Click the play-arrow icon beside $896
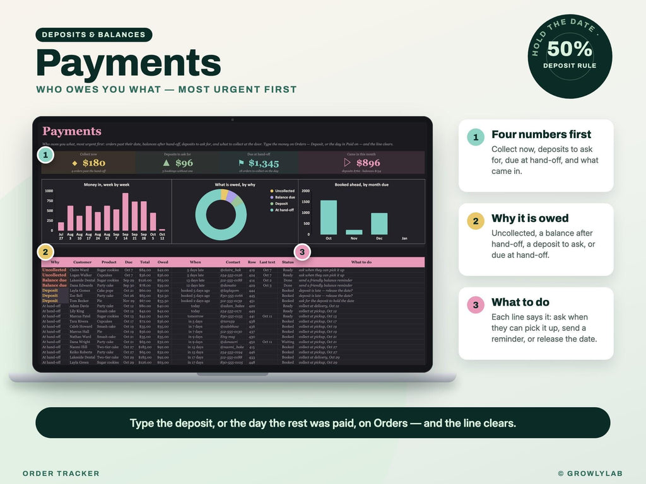Screen dimensions: 646x484 pos(347,162)
